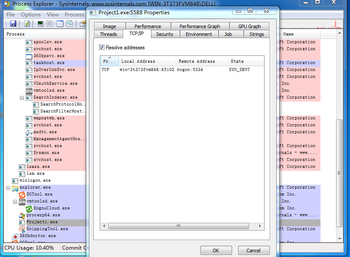Select the vm icon of service vmtoolsd.exe
The width and height of the screenshot is (350, 257).
click(x=29, y=90)
